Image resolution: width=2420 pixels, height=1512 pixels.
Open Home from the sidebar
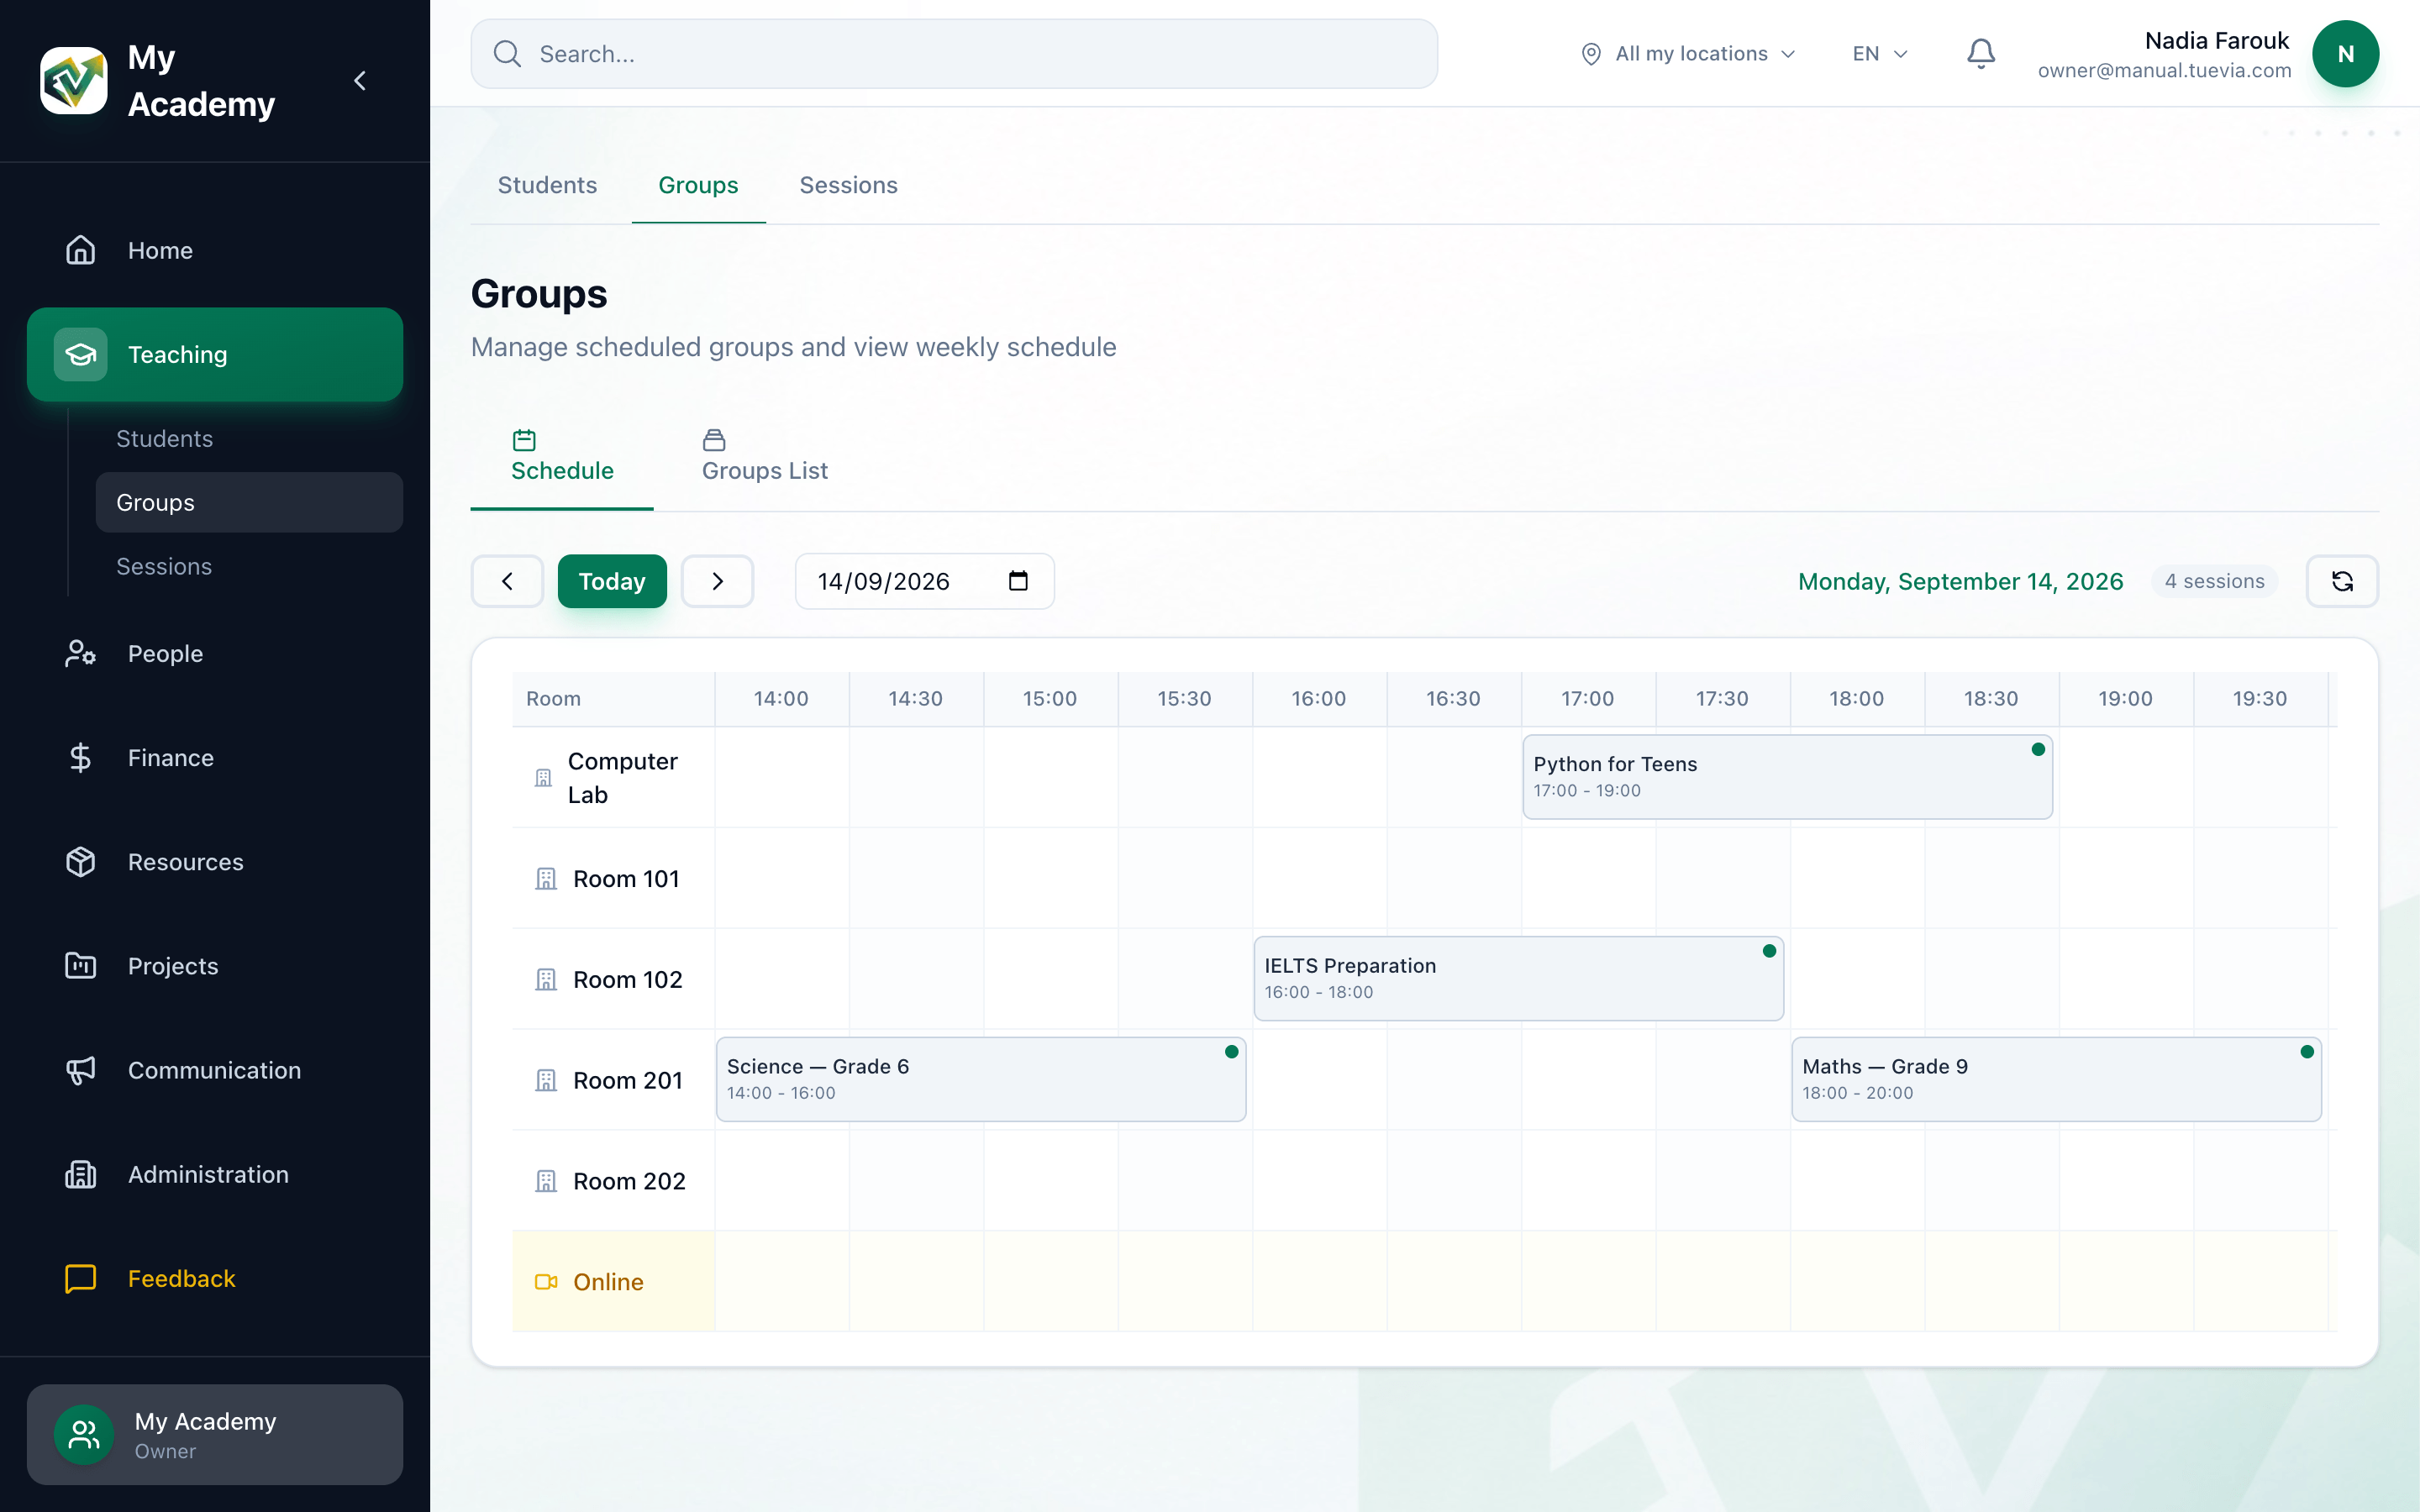215,250
